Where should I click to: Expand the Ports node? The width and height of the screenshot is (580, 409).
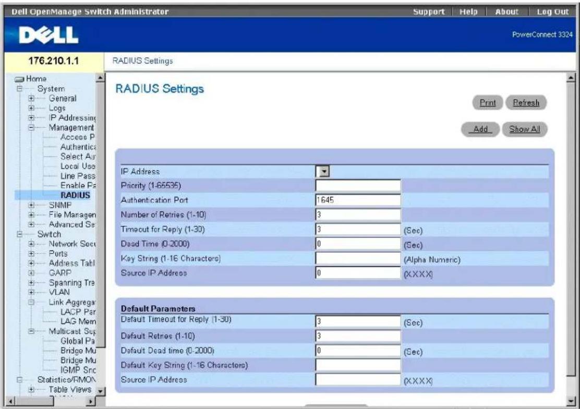click(x=31, y=254)
